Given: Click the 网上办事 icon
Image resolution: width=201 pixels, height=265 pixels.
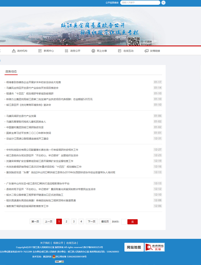Looking at the screenshot, I should point(93,51).
